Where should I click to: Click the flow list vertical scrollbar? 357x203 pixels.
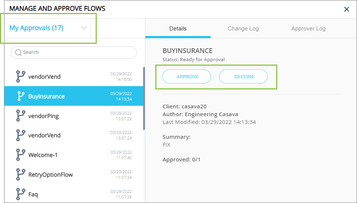[143, 98]
